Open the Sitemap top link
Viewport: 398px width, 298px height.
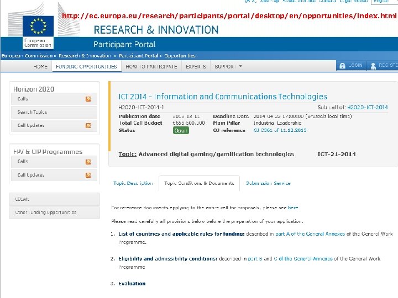[x=270, y=1]
